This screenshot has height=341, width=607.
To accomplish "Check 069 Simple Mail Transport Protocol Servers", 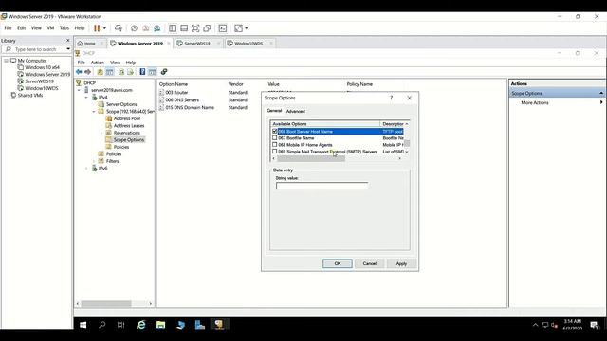I will click(x=275, y=152).
